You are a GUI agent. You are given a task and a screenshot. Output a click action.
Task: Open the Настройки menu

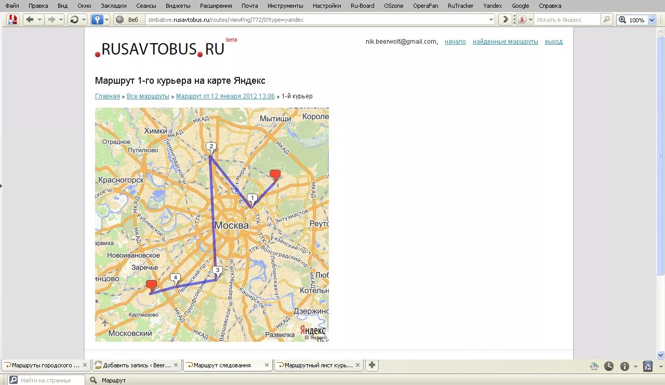click(x=327, y=6)
